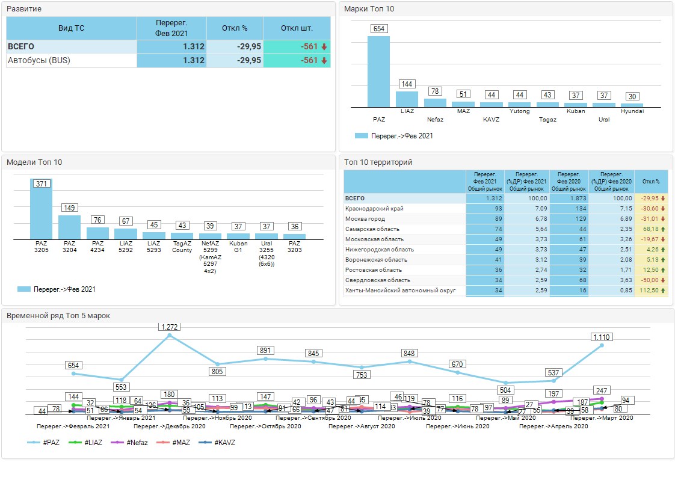Click legend color swatch in Модели Топ 10

point(24,289)
